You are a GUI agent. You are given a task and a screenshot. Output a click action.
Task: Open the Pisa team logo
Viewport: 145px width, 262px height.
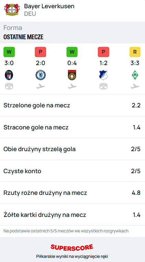pos(9,75)
